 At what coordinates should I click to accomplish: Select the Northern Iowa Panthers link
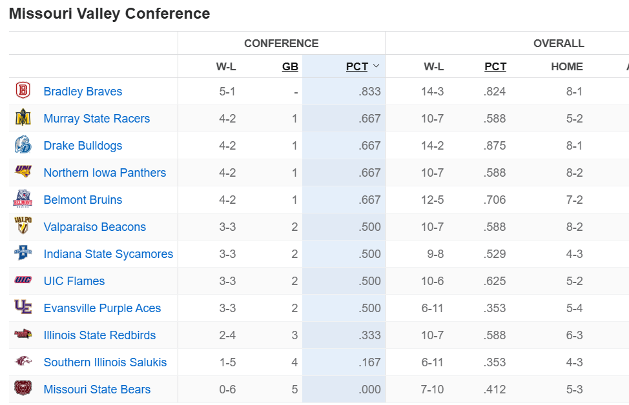tap(105, 173)
